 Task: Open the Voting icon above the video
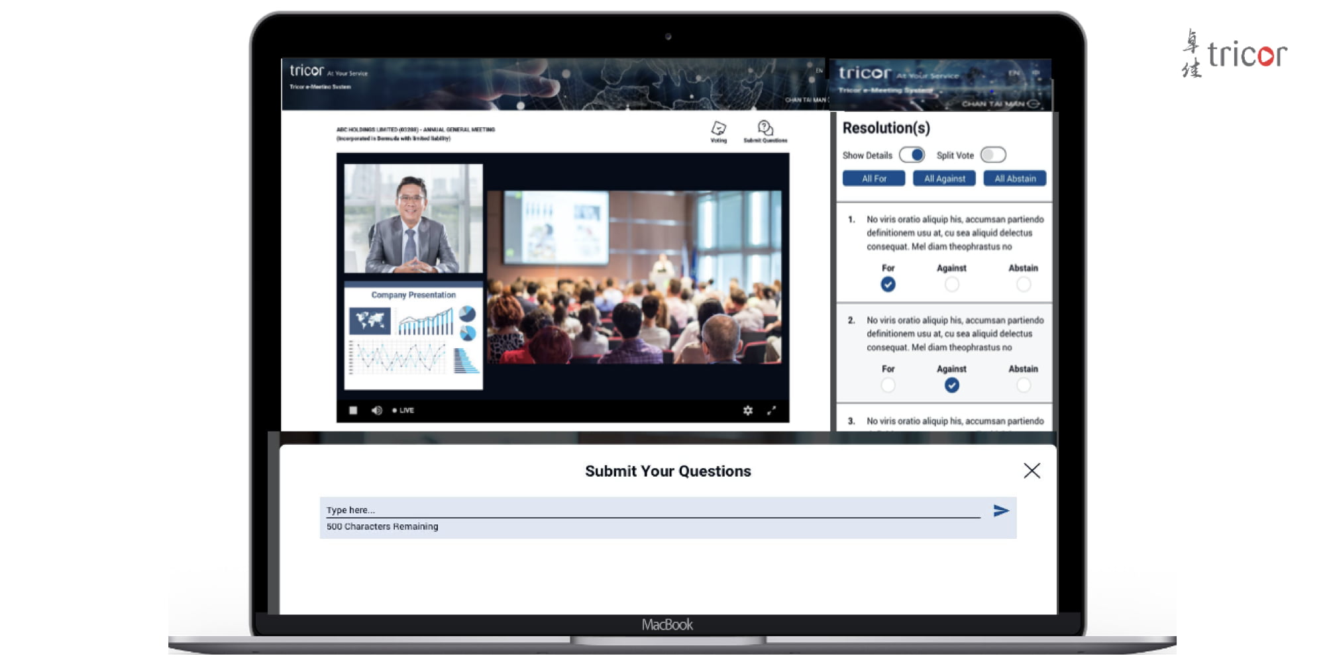pyautogui.click(x=719, y=131)
